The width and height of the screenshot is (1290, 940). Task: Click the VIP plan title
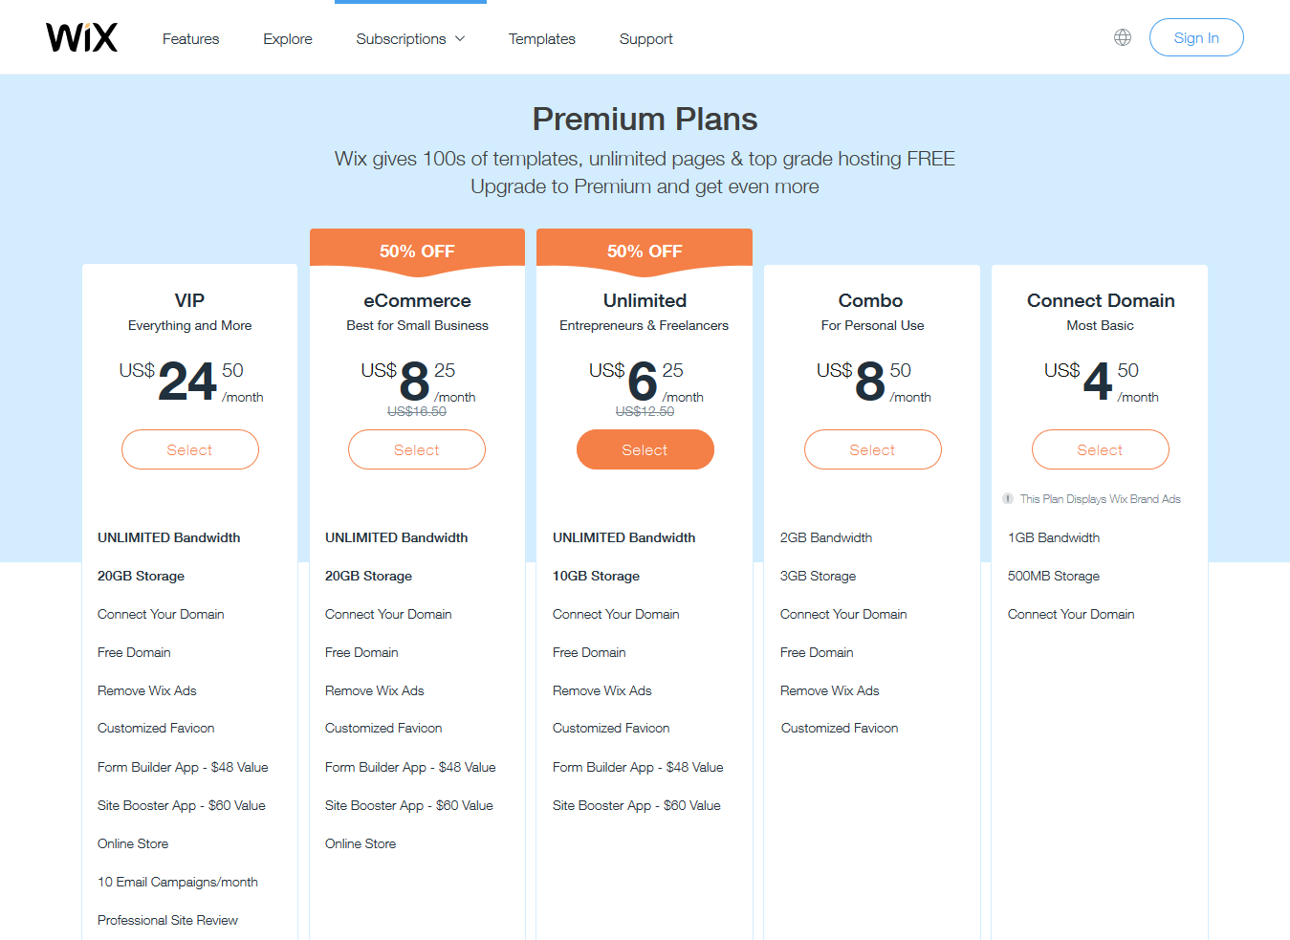[189, 300]
